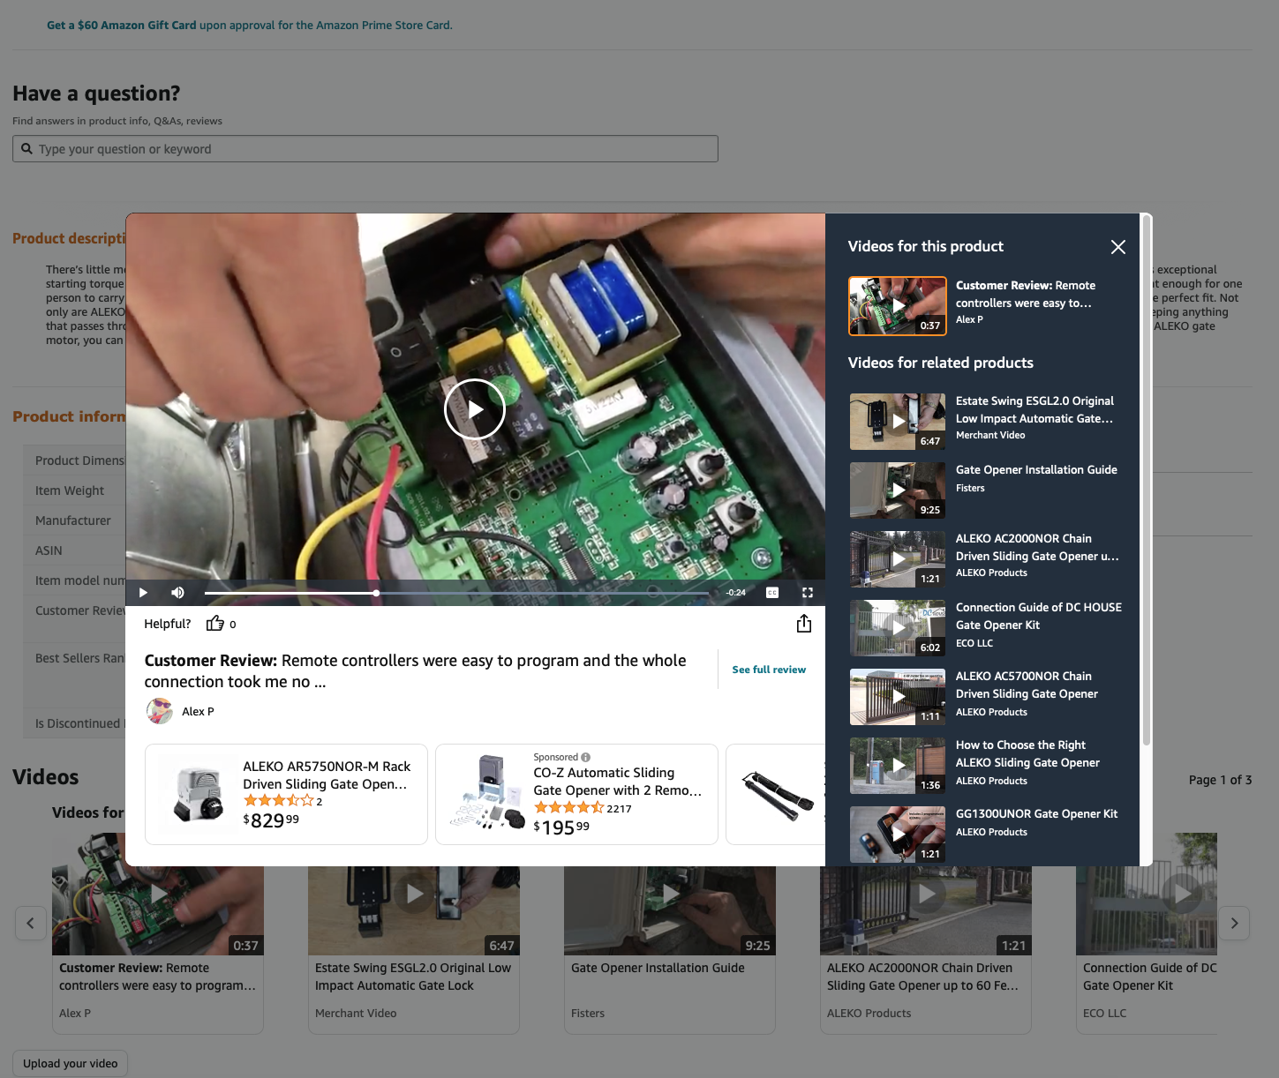Click the Merchant Video label in the bottom carousel
The height and width of the screenshot is (1078, 1279).
point(356,1014)
